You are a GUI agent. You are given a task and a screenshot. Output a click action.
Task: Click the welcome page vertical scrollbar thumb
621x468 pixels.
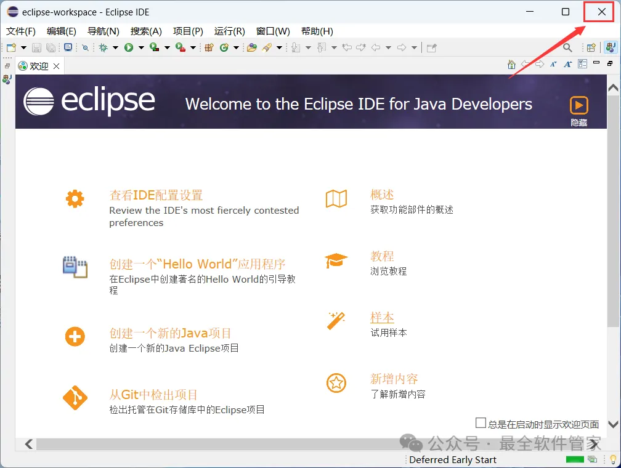tap(613, 211)
